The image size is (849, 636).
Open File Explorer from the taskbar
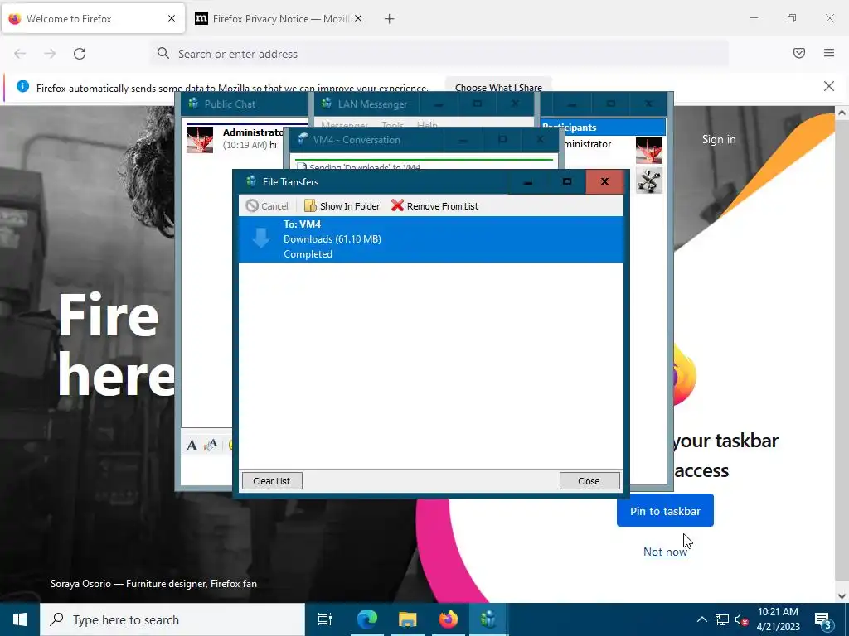(408, 619)
